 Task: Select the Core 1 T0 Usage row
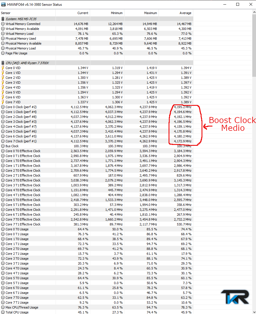(x=97, y=239)
